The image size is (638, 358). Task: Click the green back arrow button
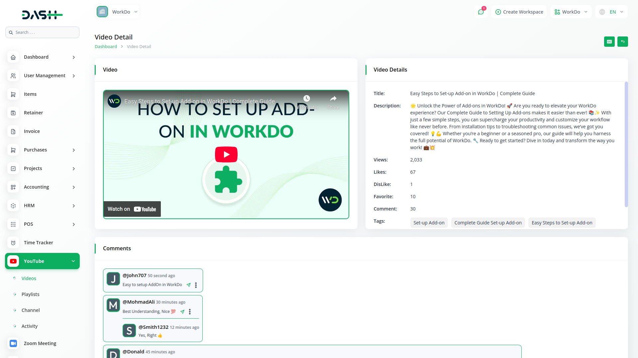pos(622,41)
